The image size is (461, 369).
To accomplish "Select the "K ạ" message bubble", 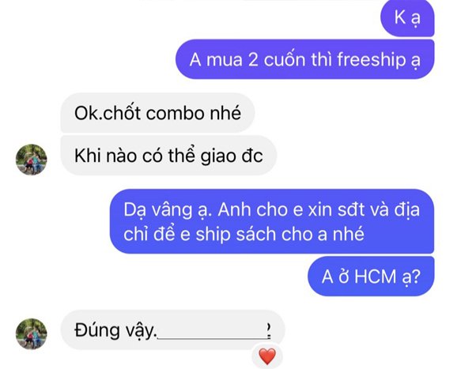I will click(x=407, y=18).
